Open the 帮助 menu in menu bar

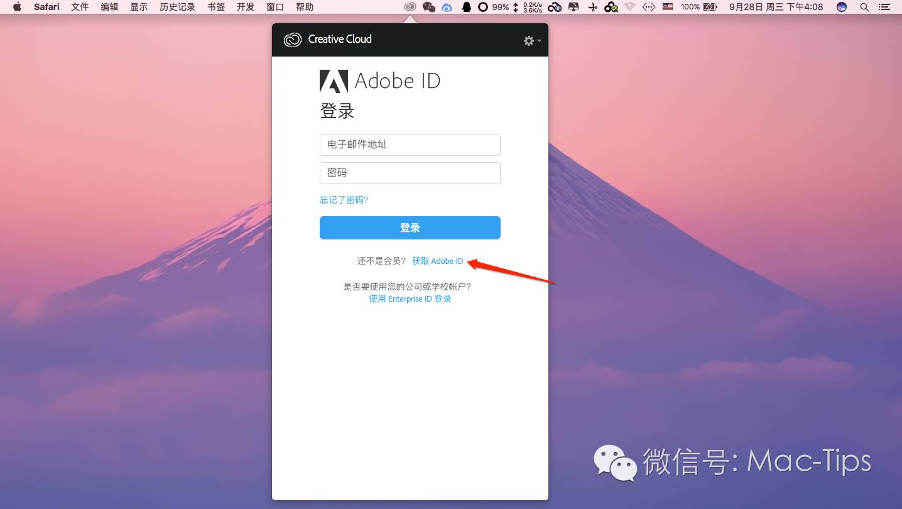click(x=304, y=7)
